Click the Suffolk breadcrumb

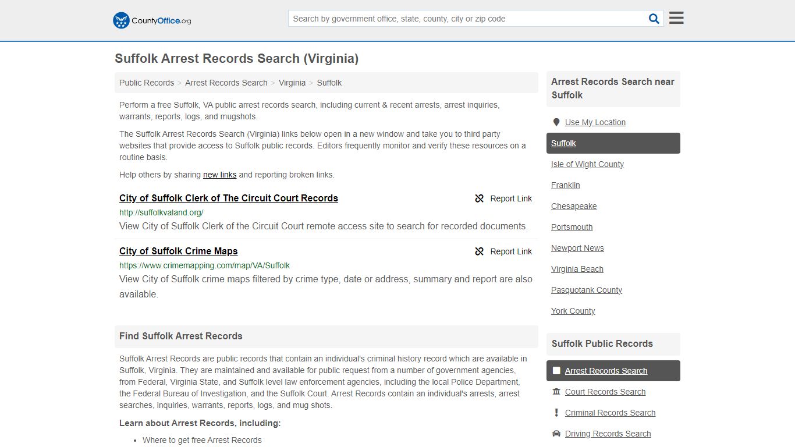[x=329, y=83]
